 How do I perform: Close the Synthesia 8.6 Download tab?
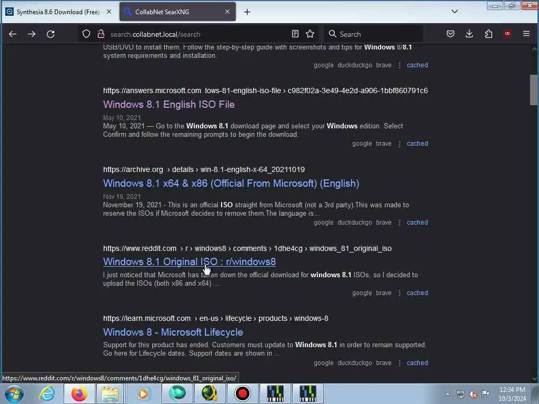tap(109, 12)
